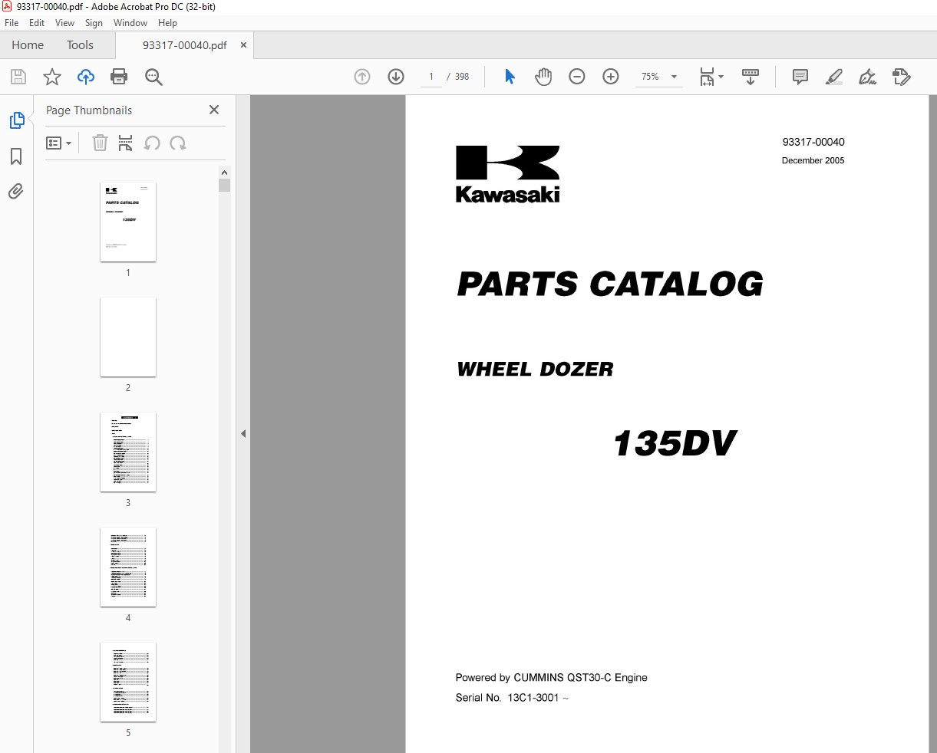The width and height of the screenshot is (937, 753).
Task: Expand fit page options dropdown arrow
Action: coord(721,77)
